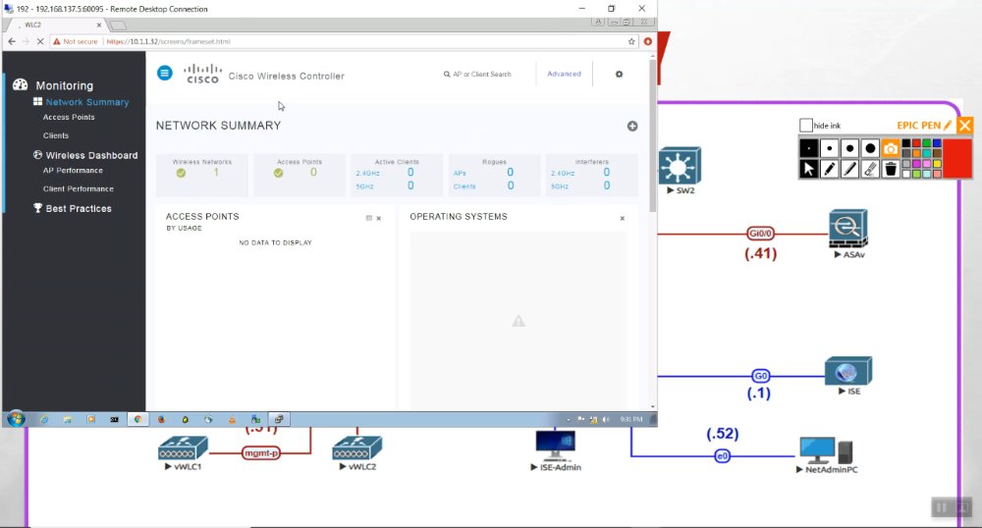Click the vWLC2 controller node
Screen dimensions: 982x528
357,448
